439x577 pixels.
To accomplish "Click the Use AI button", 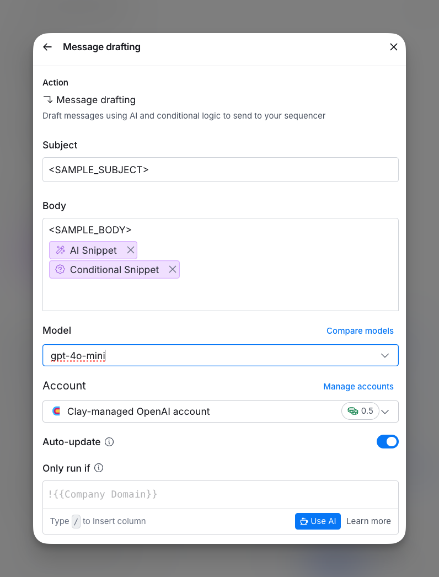I will pyautogui.click(x=318, y=521).
